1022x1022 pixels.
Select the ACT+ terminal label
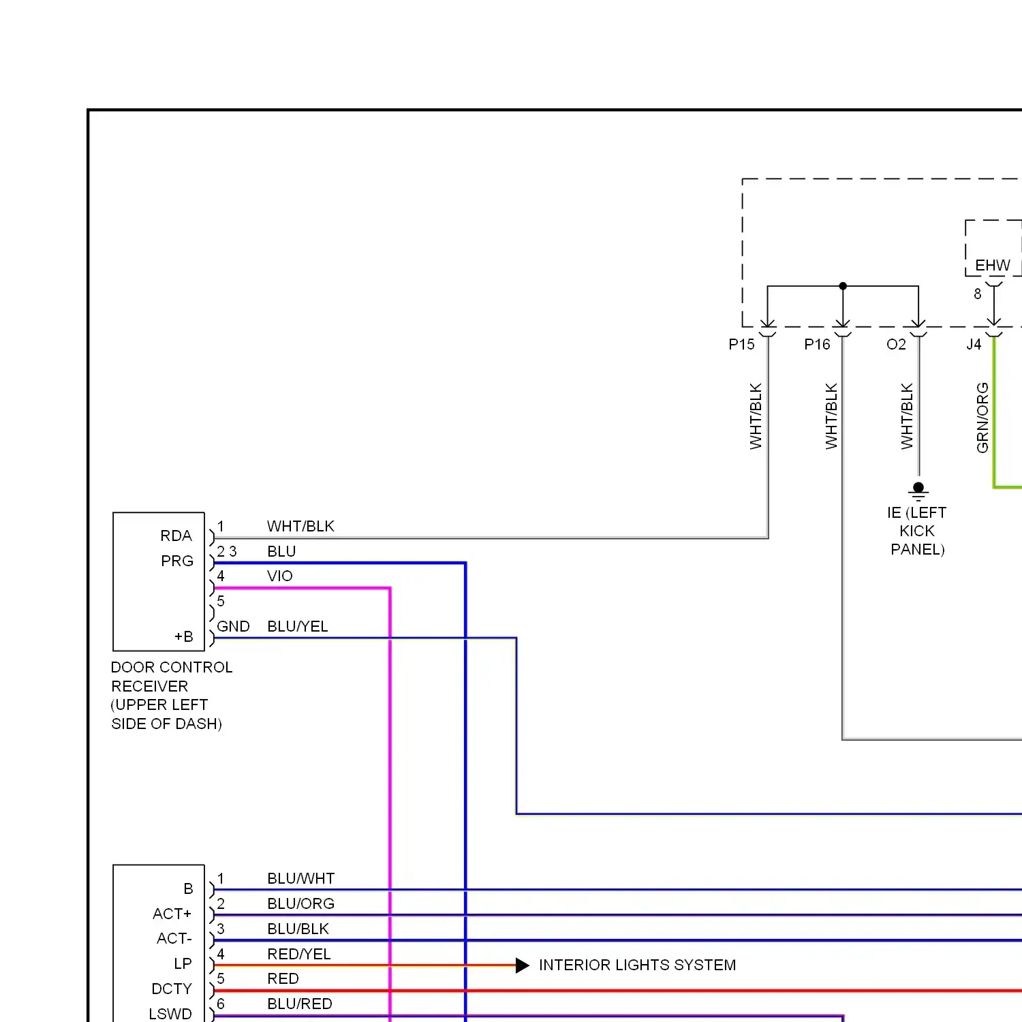tap(172, 914)
